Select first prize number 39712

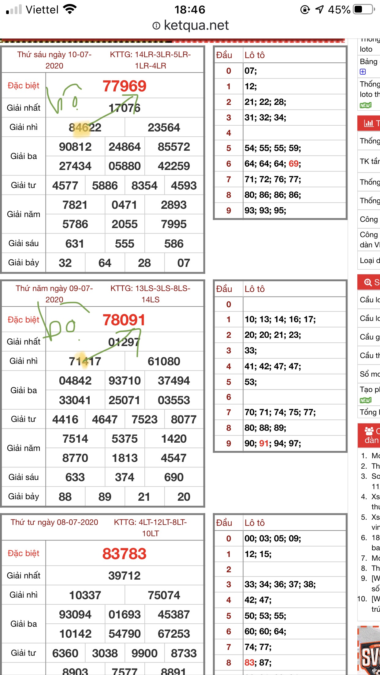click(x=125, y=576)
